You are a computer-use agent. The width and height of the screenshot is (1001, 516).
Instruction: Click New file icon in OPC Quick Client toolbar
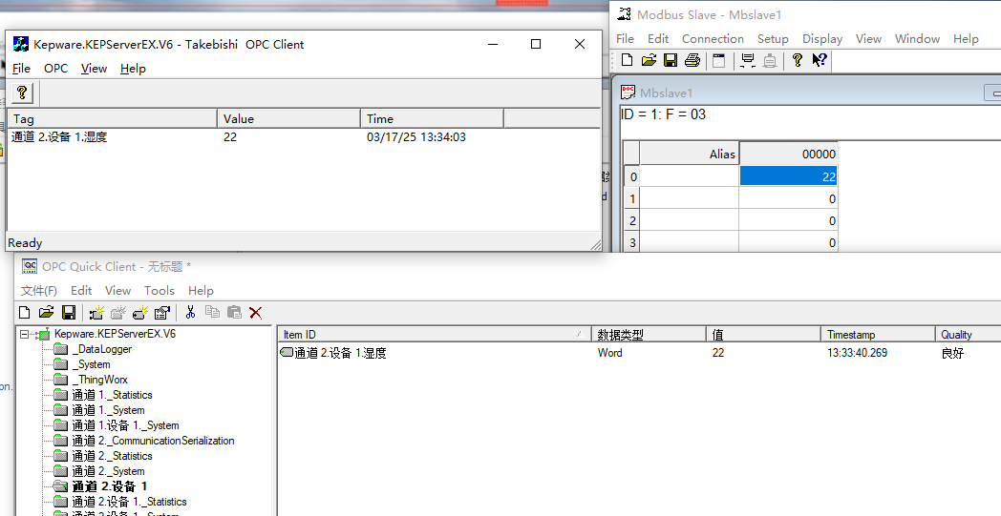[24, 312]
